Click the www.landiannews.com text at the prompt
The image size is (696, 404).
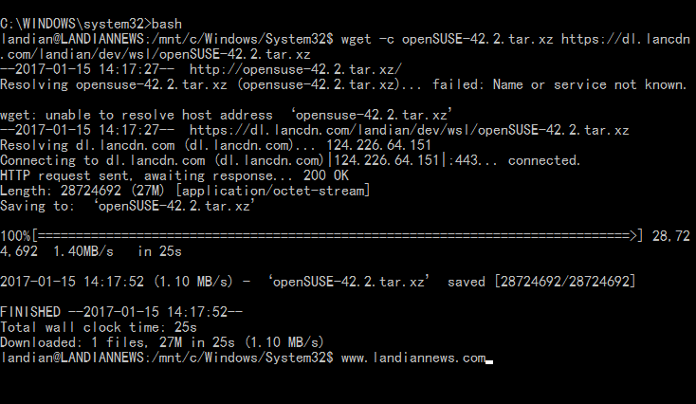(412, 358)
